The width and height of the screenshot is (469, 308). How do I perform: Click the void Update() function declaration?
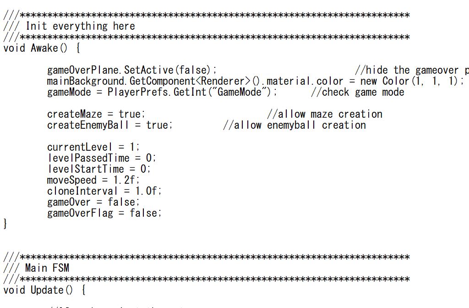[x=44, y=290]
